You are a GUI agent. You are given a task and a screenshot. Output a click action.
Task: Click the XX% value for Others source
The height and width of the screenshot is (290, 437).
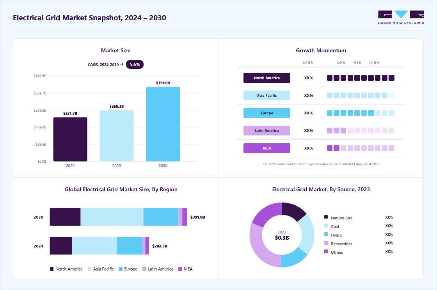389,251
